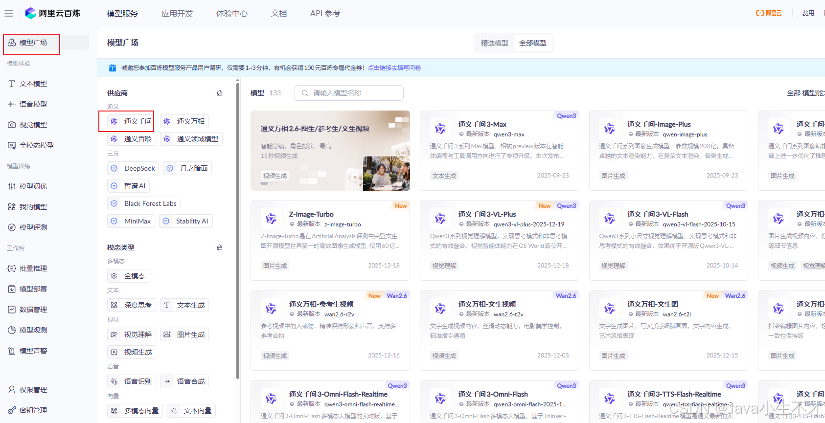
Task: Open the hamburger menu icon
Action: [x=9, y=13]
